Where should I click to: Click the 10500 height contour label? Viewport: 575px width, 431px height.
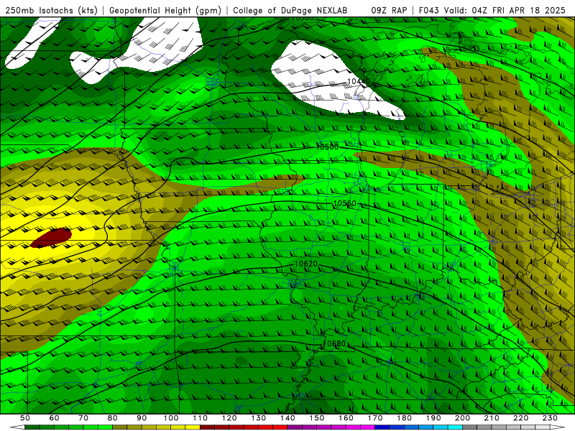coord(327,147)
